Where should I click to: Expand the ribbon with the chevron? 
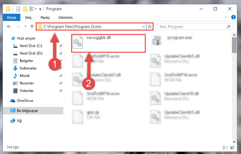[x=226, y=17]
